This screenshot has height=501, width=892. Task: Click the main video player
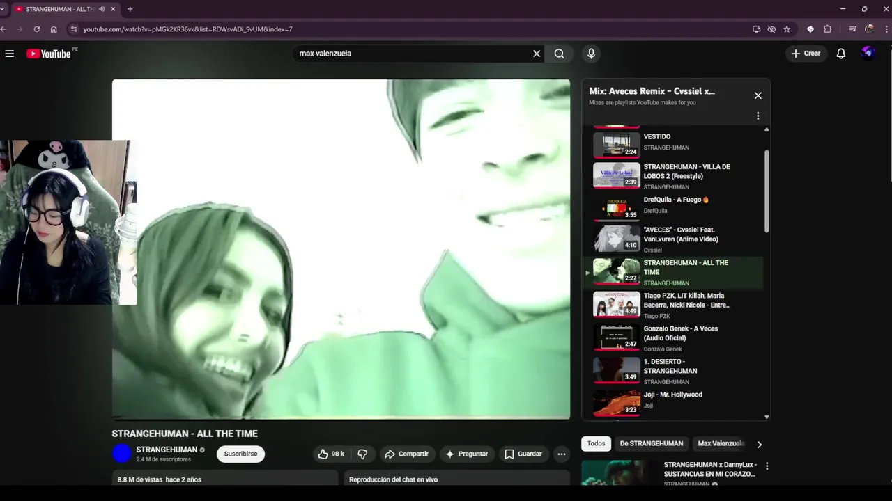click(x=341, y=249)
